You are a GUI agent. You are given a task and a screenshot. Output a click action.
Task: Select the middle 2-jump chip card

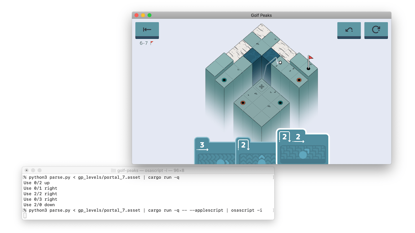coord(256,151)
